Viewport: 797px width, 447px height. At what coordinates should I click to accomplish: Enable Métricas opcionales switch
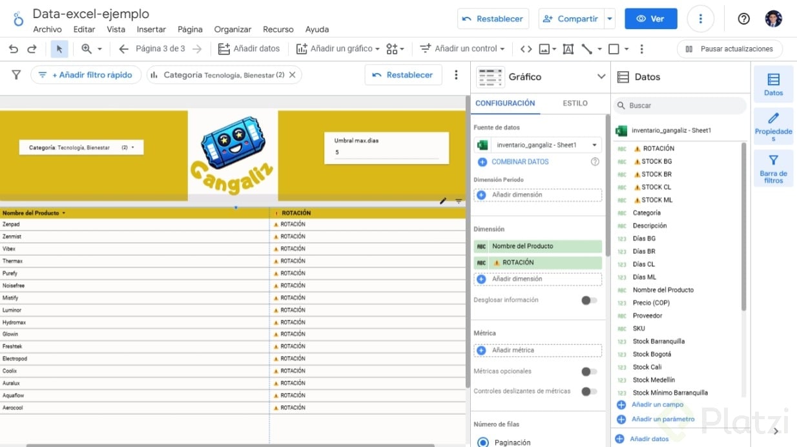tap(588, 371)
